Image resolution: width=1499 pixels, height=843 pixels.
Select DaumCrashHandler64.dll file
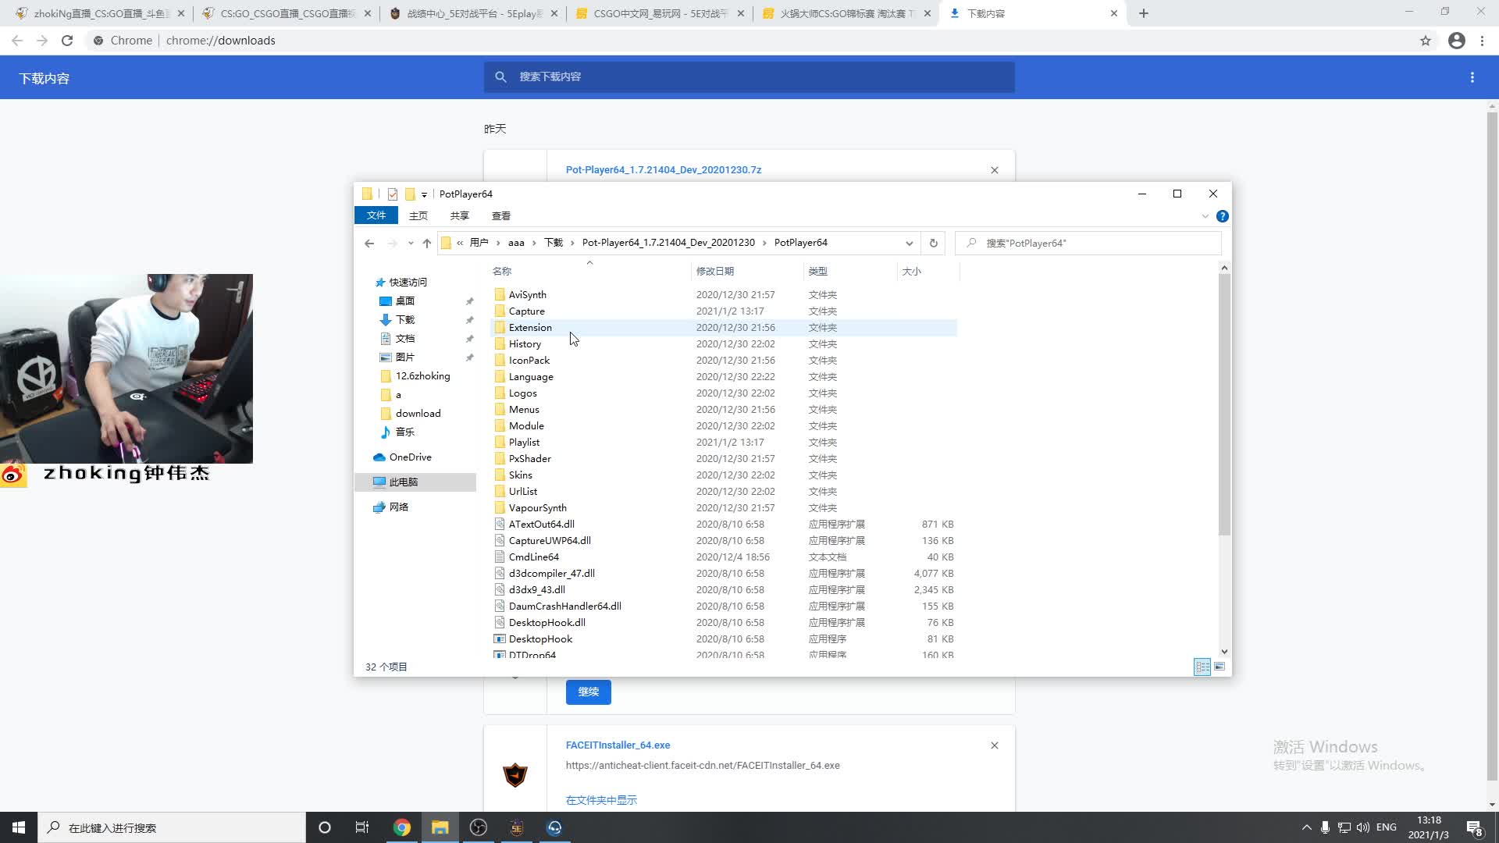coord(564,606)
